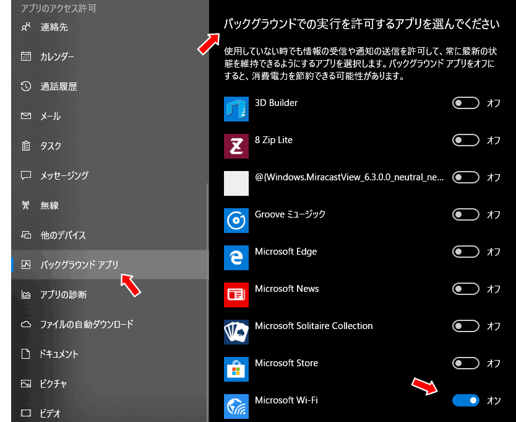Open 他のデバイス settings
Viewport: 516px width, 422px height.
coord(110,235)
